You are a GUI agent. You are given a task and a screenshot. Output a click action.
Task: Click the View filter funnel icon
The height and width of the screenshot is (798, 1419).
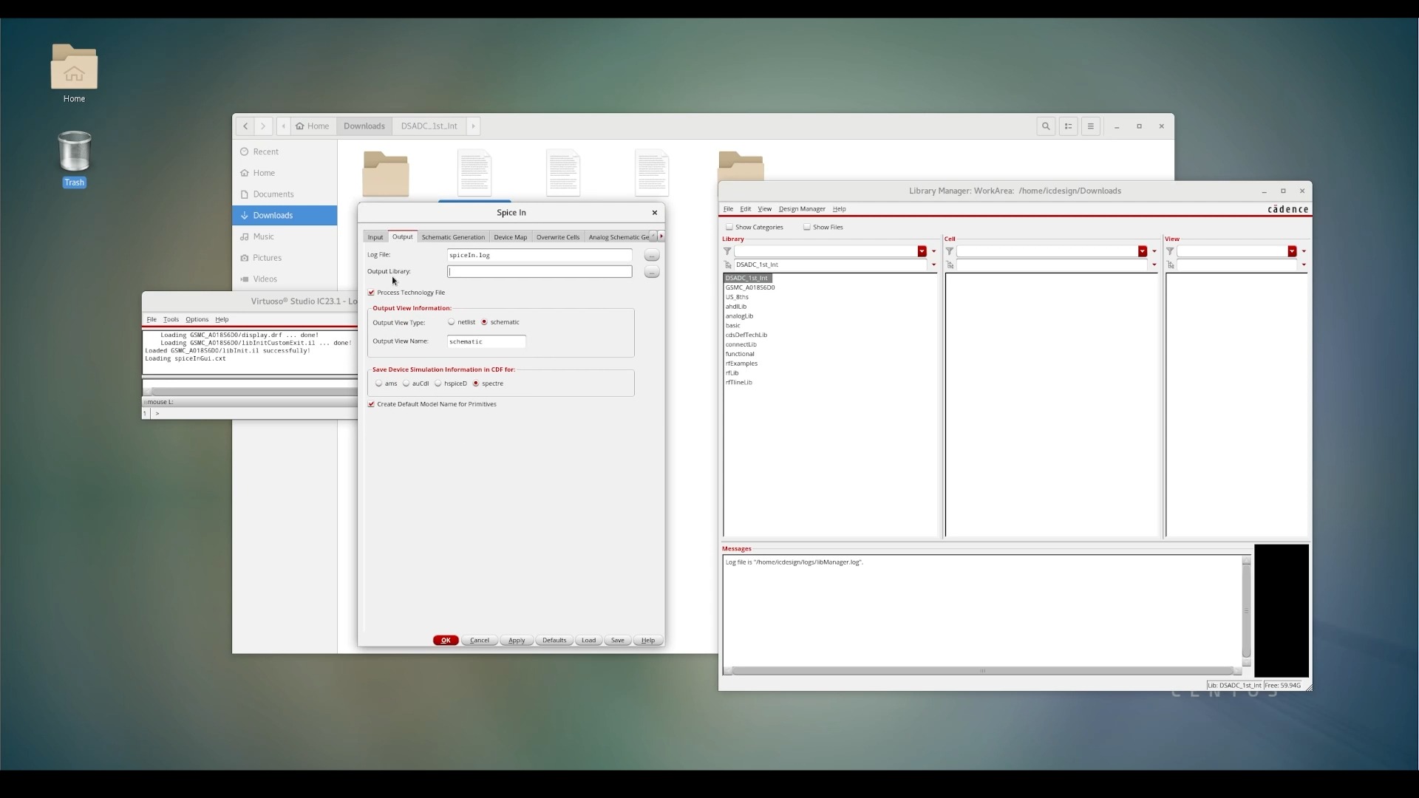point(1170,251)
